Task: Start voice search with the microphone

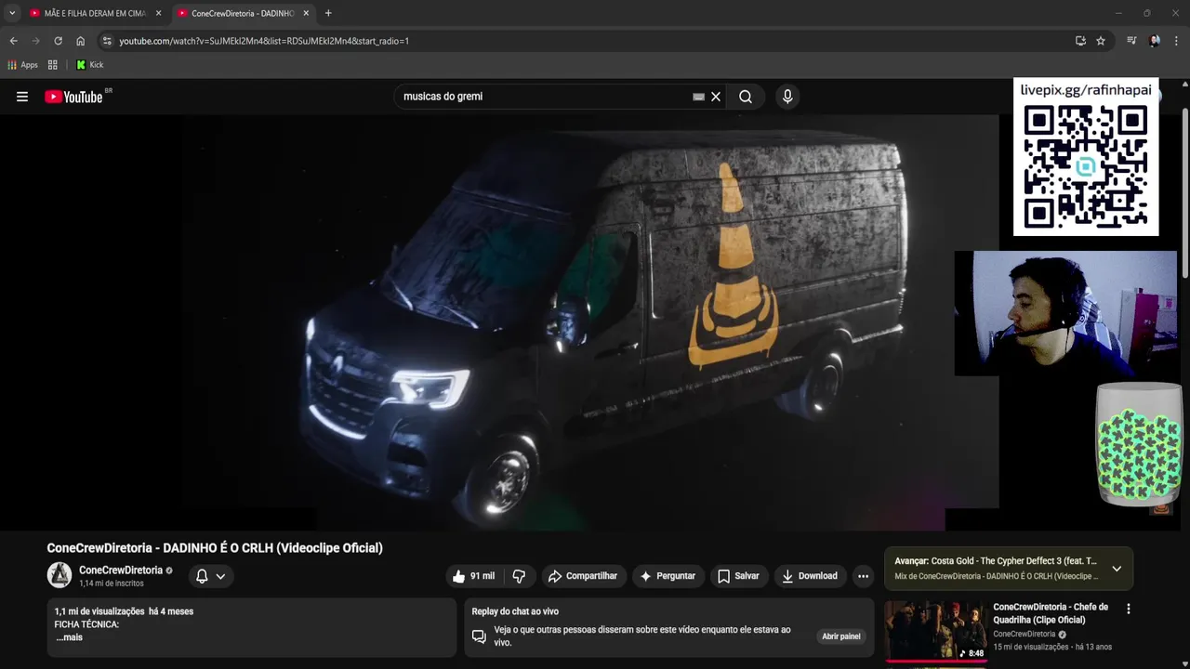Action: pos(787,97)
